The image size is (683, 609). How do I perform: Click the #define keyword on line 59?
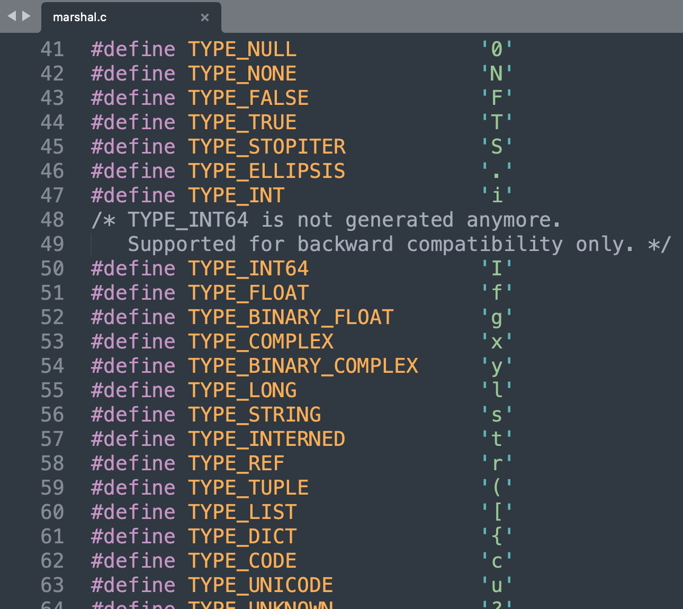(x=133, y=488)
